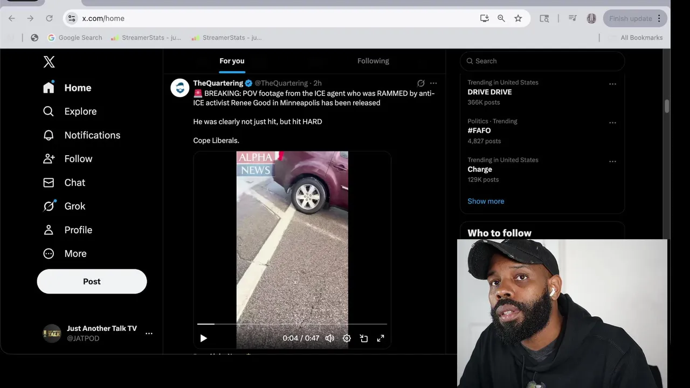Open Charge trending topic

pos(480,169)
